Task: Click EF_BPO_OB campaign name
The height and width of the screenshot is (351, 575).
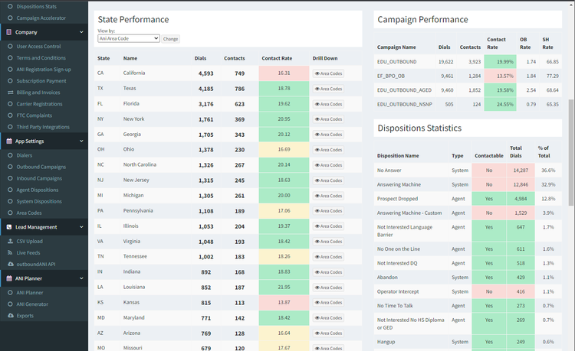Action: [x=391, y=76]
